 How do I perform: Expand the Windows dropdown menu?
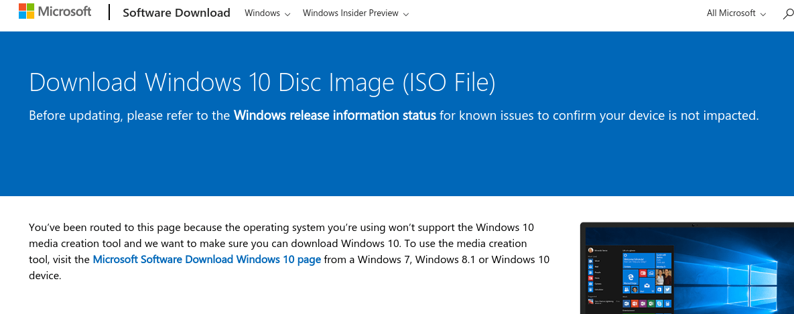(x=267, y=13)
